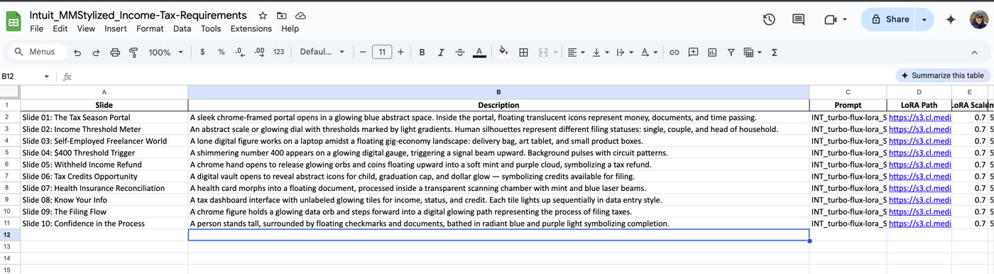994x274 pixels.
Task: Open the comments panel icon
Action: [798, 20]
